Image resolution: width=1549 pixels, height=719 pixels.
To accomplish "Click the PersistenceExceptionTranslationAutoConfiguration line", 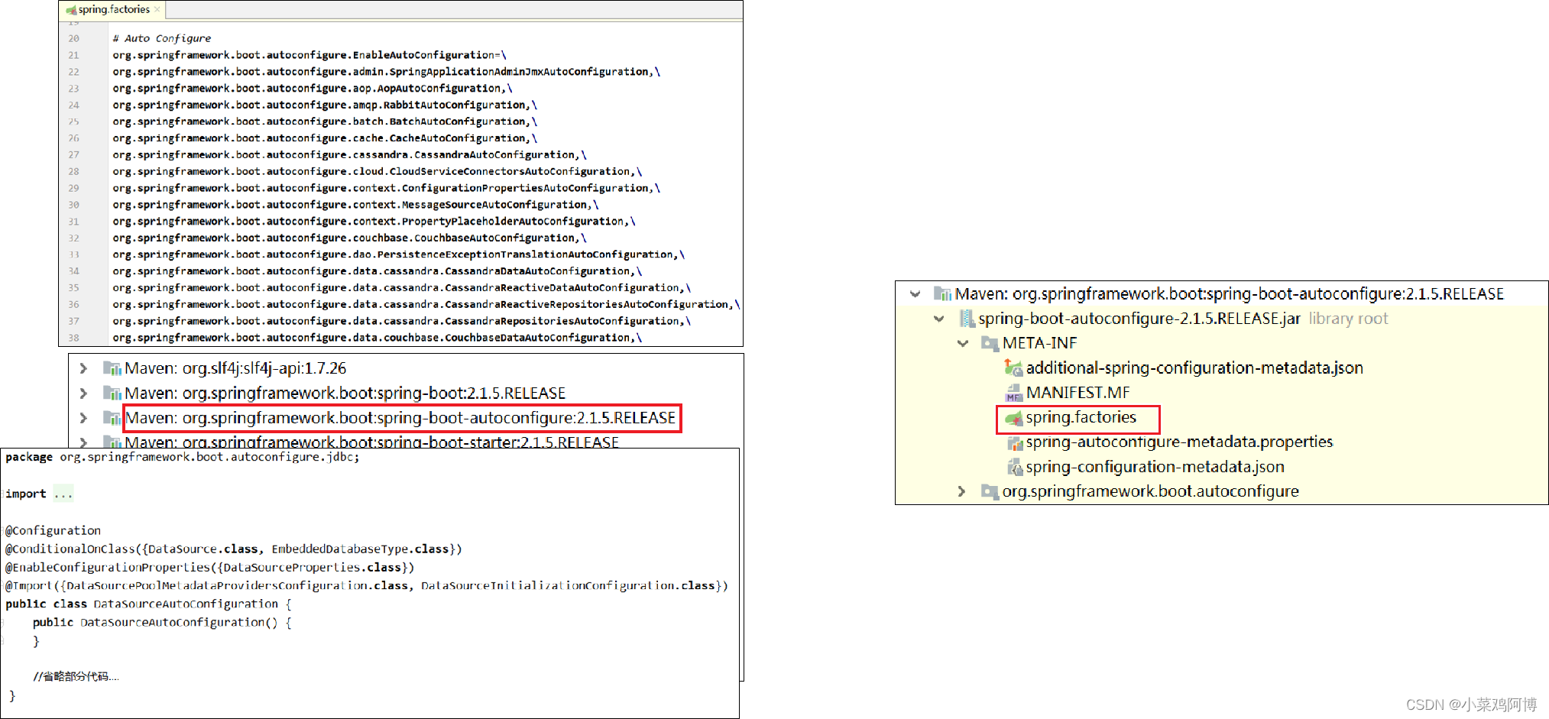I will pyautogui.click(x=398, y=255).
